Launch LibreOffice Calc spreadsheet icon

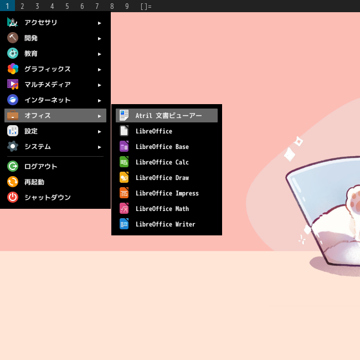[124, 162]
